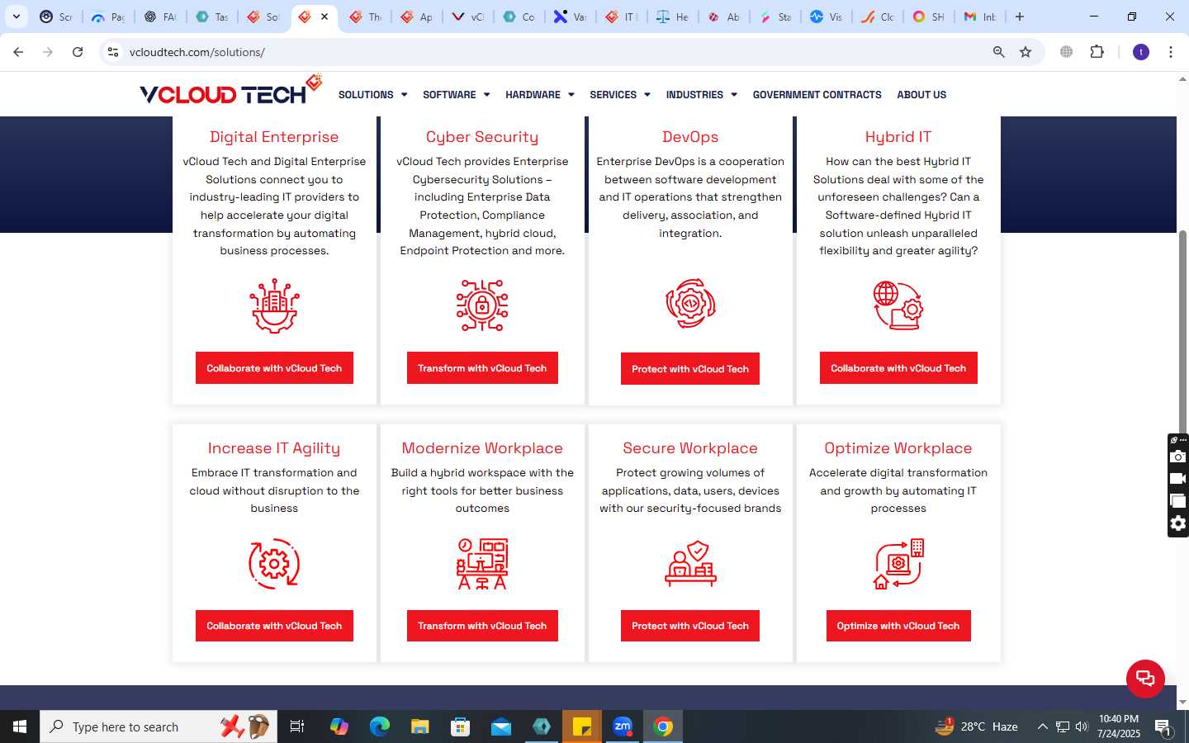Click the Hybrid IT globe-gear icon
This screenshot has width=1189, height=743.
click(898, 305)
